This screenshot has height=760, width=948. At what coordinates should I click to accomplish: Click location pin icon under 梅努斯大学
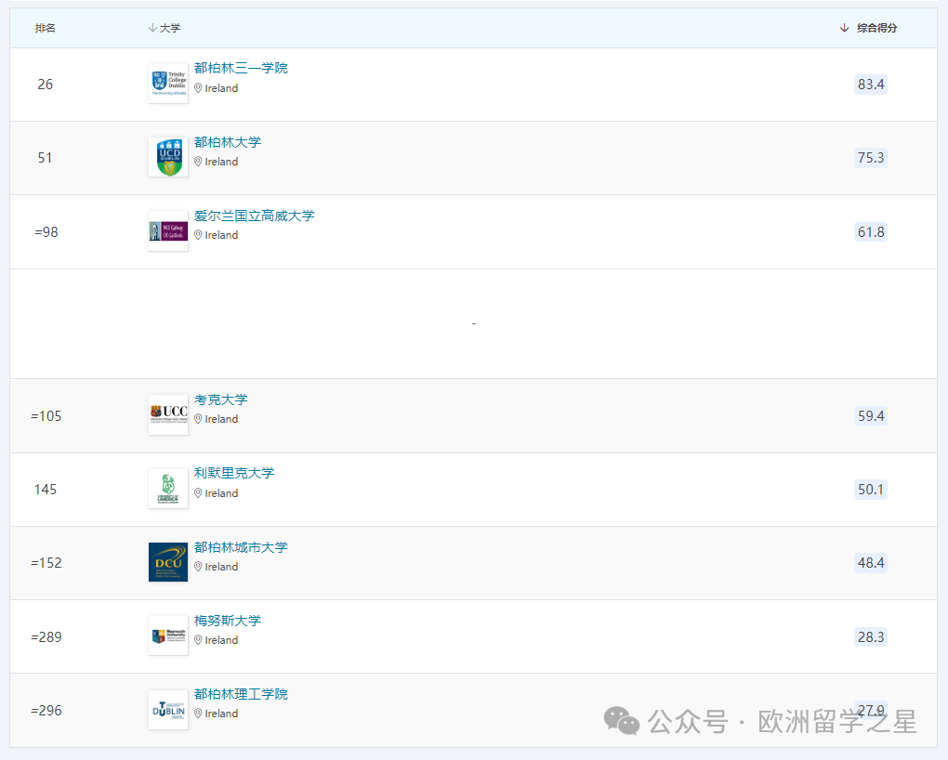click(198, 639)
